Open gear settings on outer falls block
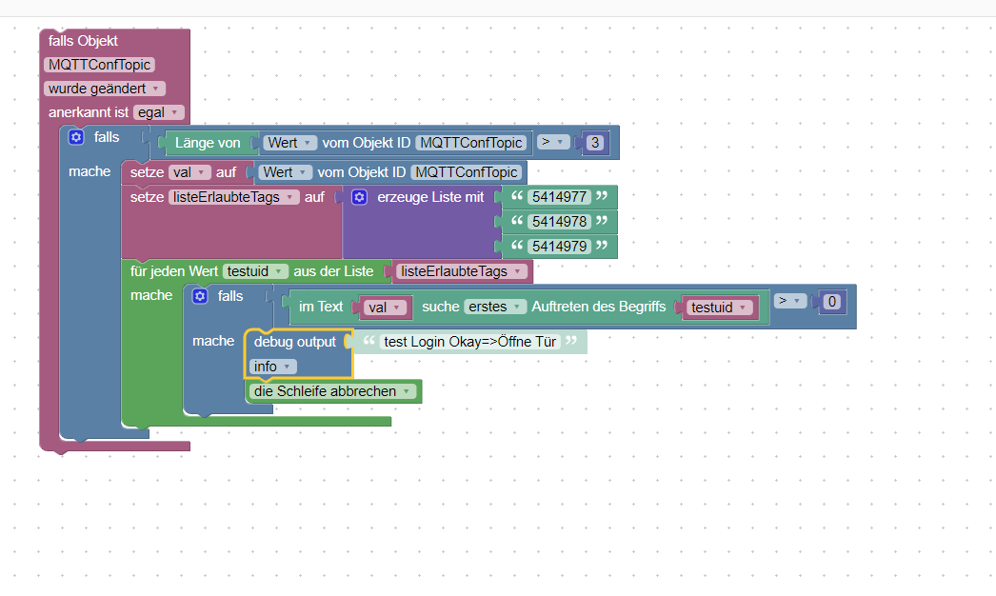The width and height of the screenshot is (996, 596). 76,137
